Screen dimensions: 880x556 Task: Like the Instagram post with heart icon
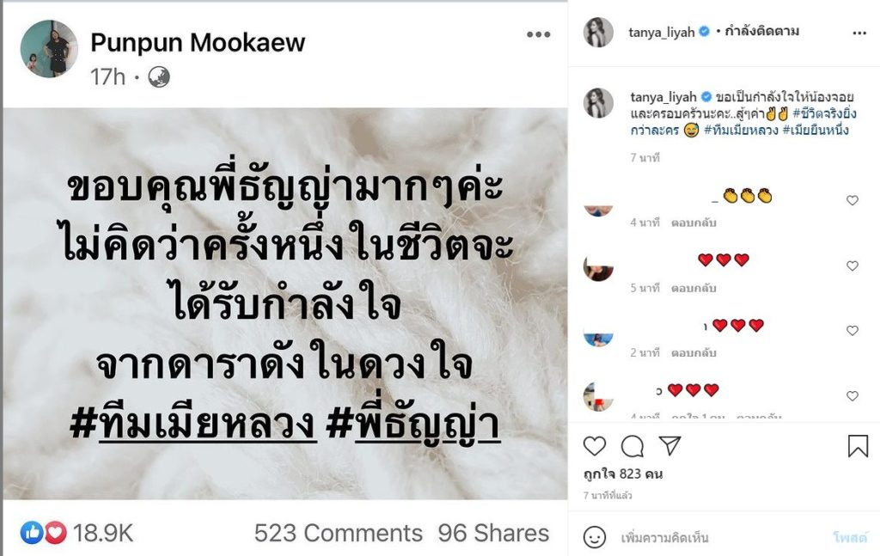595,446
